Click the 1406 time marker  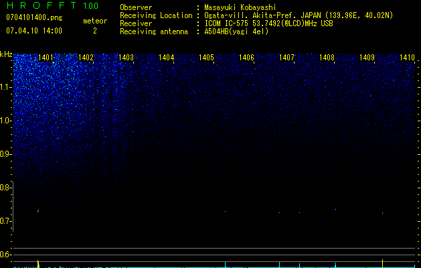[246, 57]
